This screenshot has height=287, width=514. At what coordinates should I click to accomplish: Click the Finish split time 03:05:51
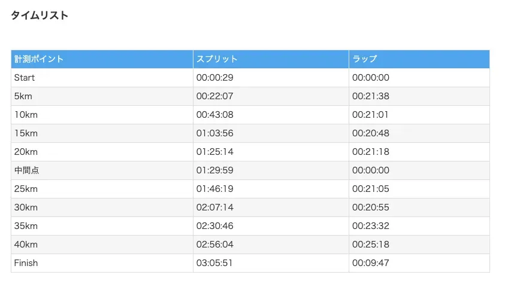214,263
